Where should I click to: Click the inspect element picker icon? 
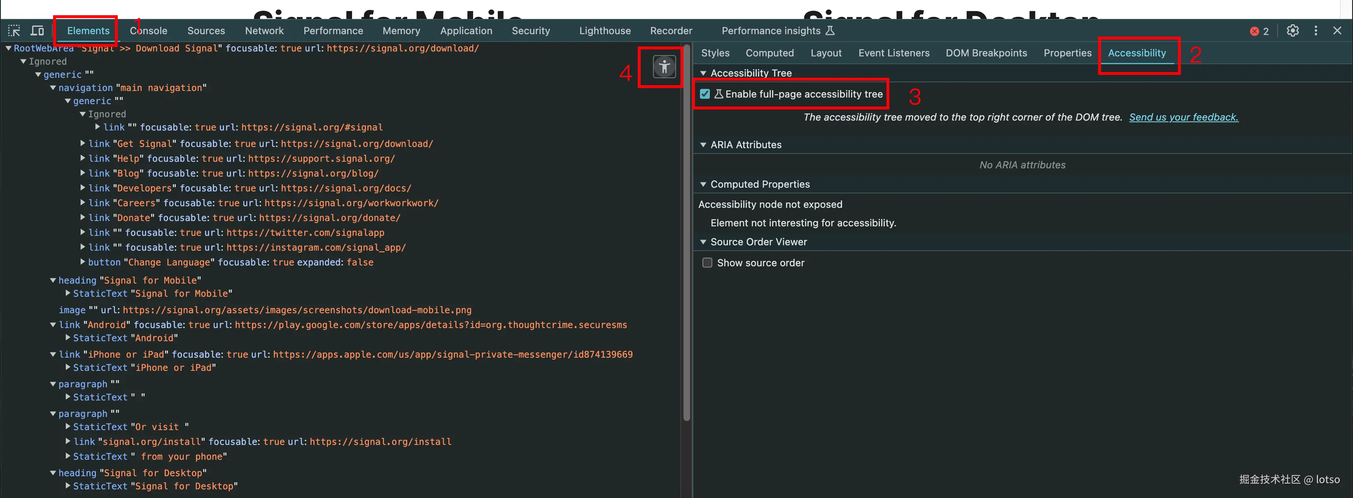coord(14,30)
